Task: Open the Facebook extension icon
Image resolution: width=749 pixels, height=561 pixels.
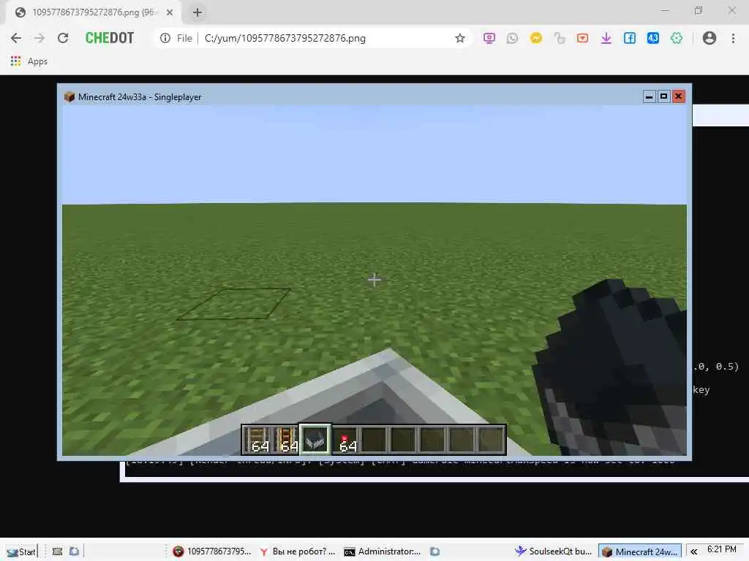Action: click(630, 38)
